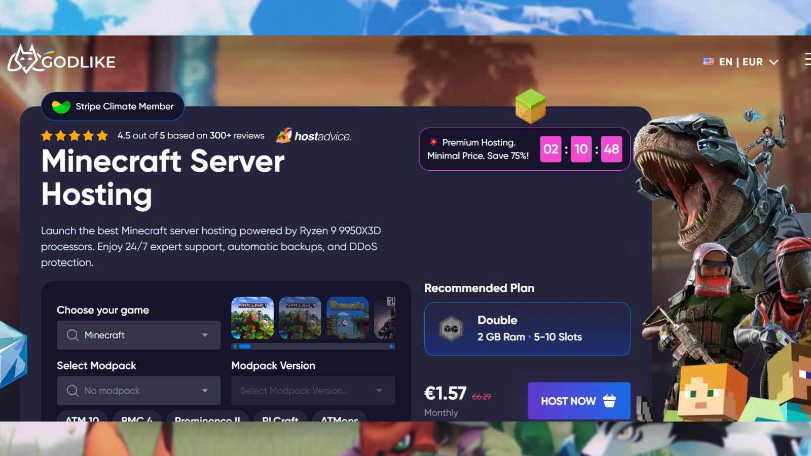
Task: Click the US flag language icon
Action: 708,62
